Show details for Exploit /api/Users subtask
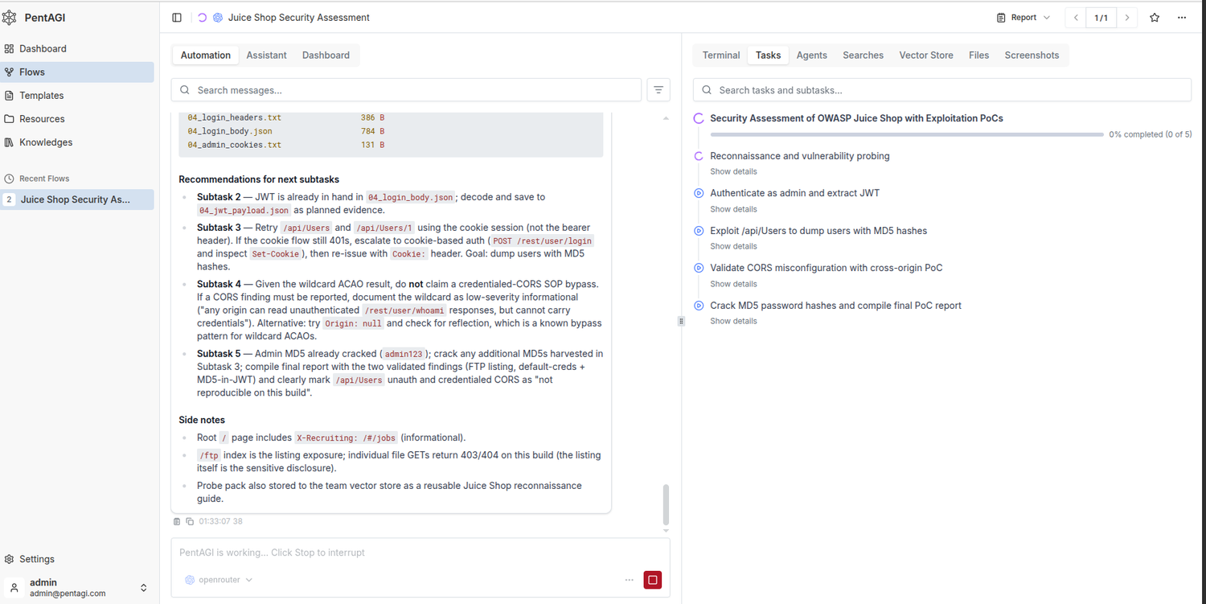 [733, 246]
